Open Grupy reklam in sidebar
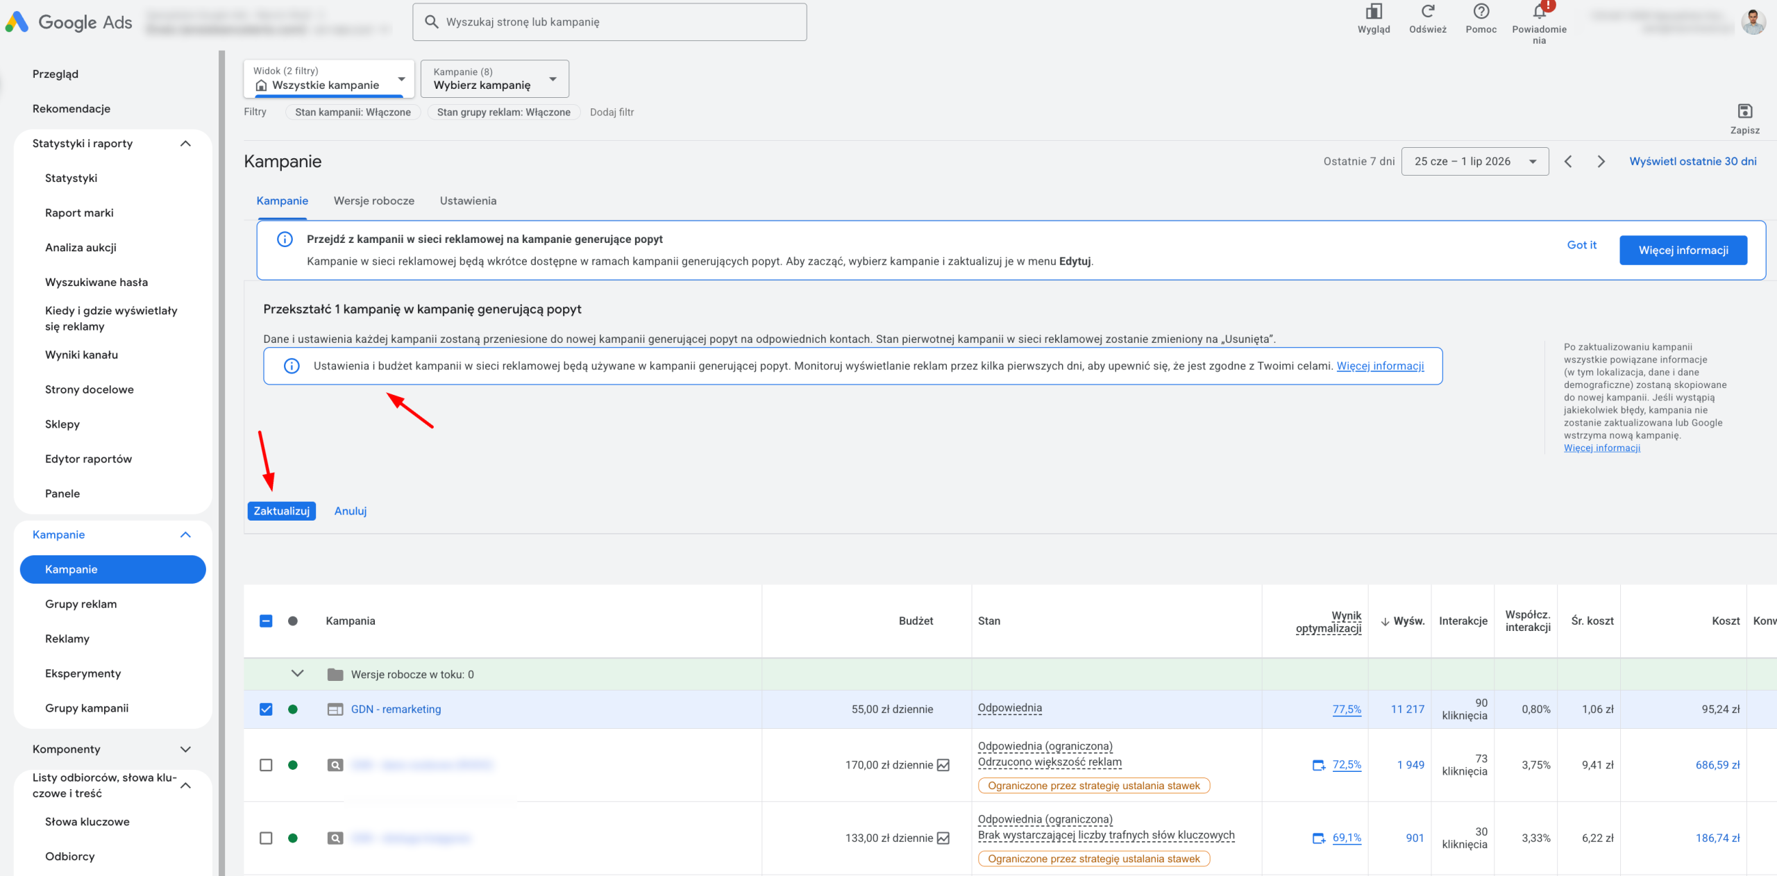 point(81,605)
